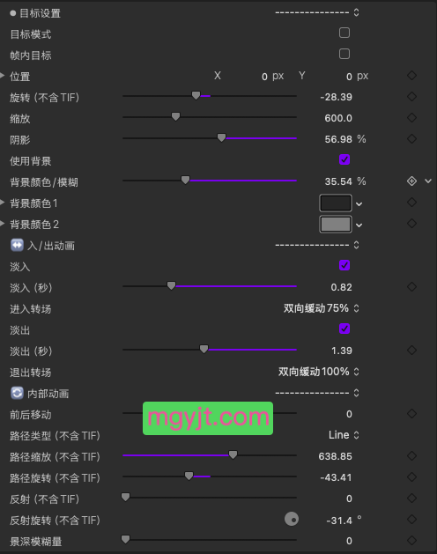This screenshot has height=554, width=437.
Task: Click keyframe diamond for 反射 (不含 TIF)
Action: (411, 499)
